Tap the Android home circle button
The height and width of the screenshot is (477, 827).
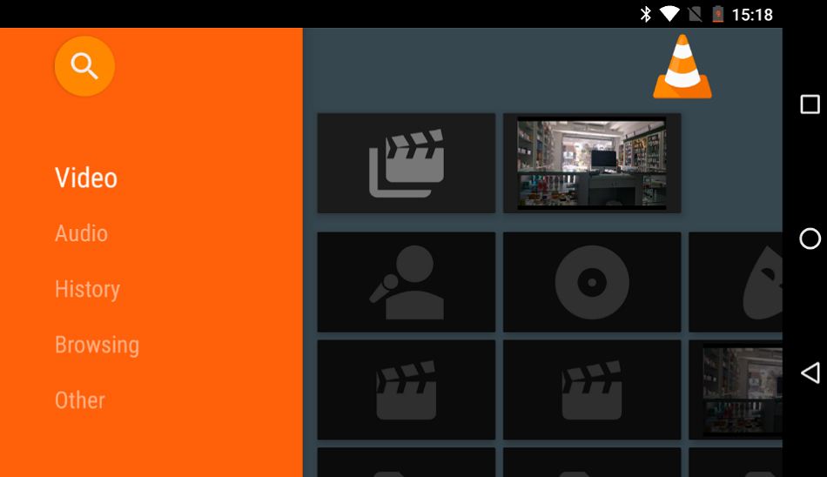click(810, 238)
